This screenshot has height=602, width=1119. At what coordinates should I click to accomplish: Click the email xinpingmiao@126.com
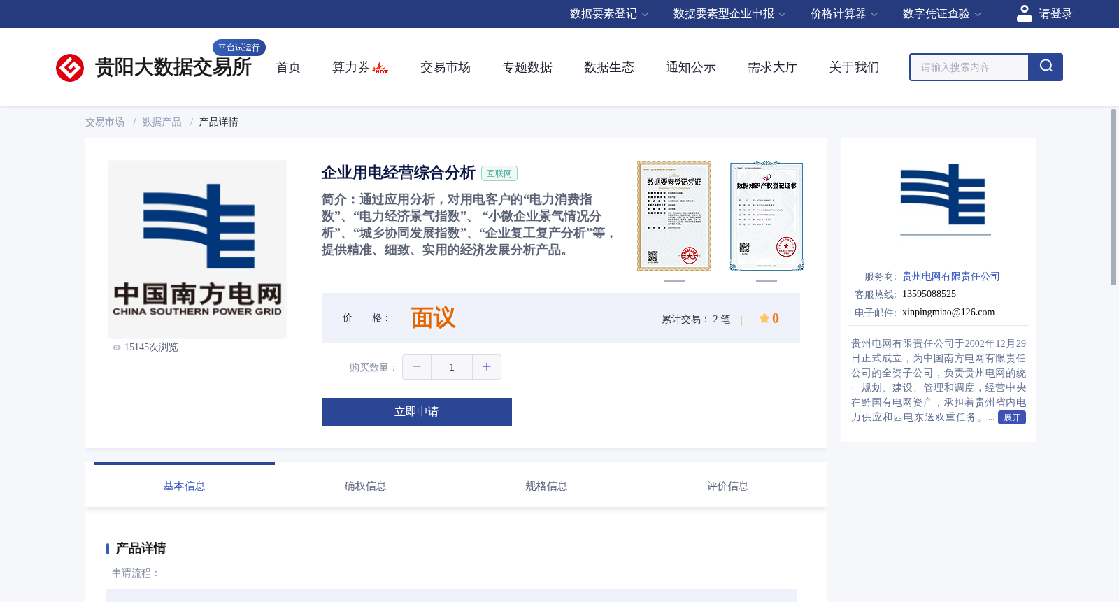click(x=948, y=313)
